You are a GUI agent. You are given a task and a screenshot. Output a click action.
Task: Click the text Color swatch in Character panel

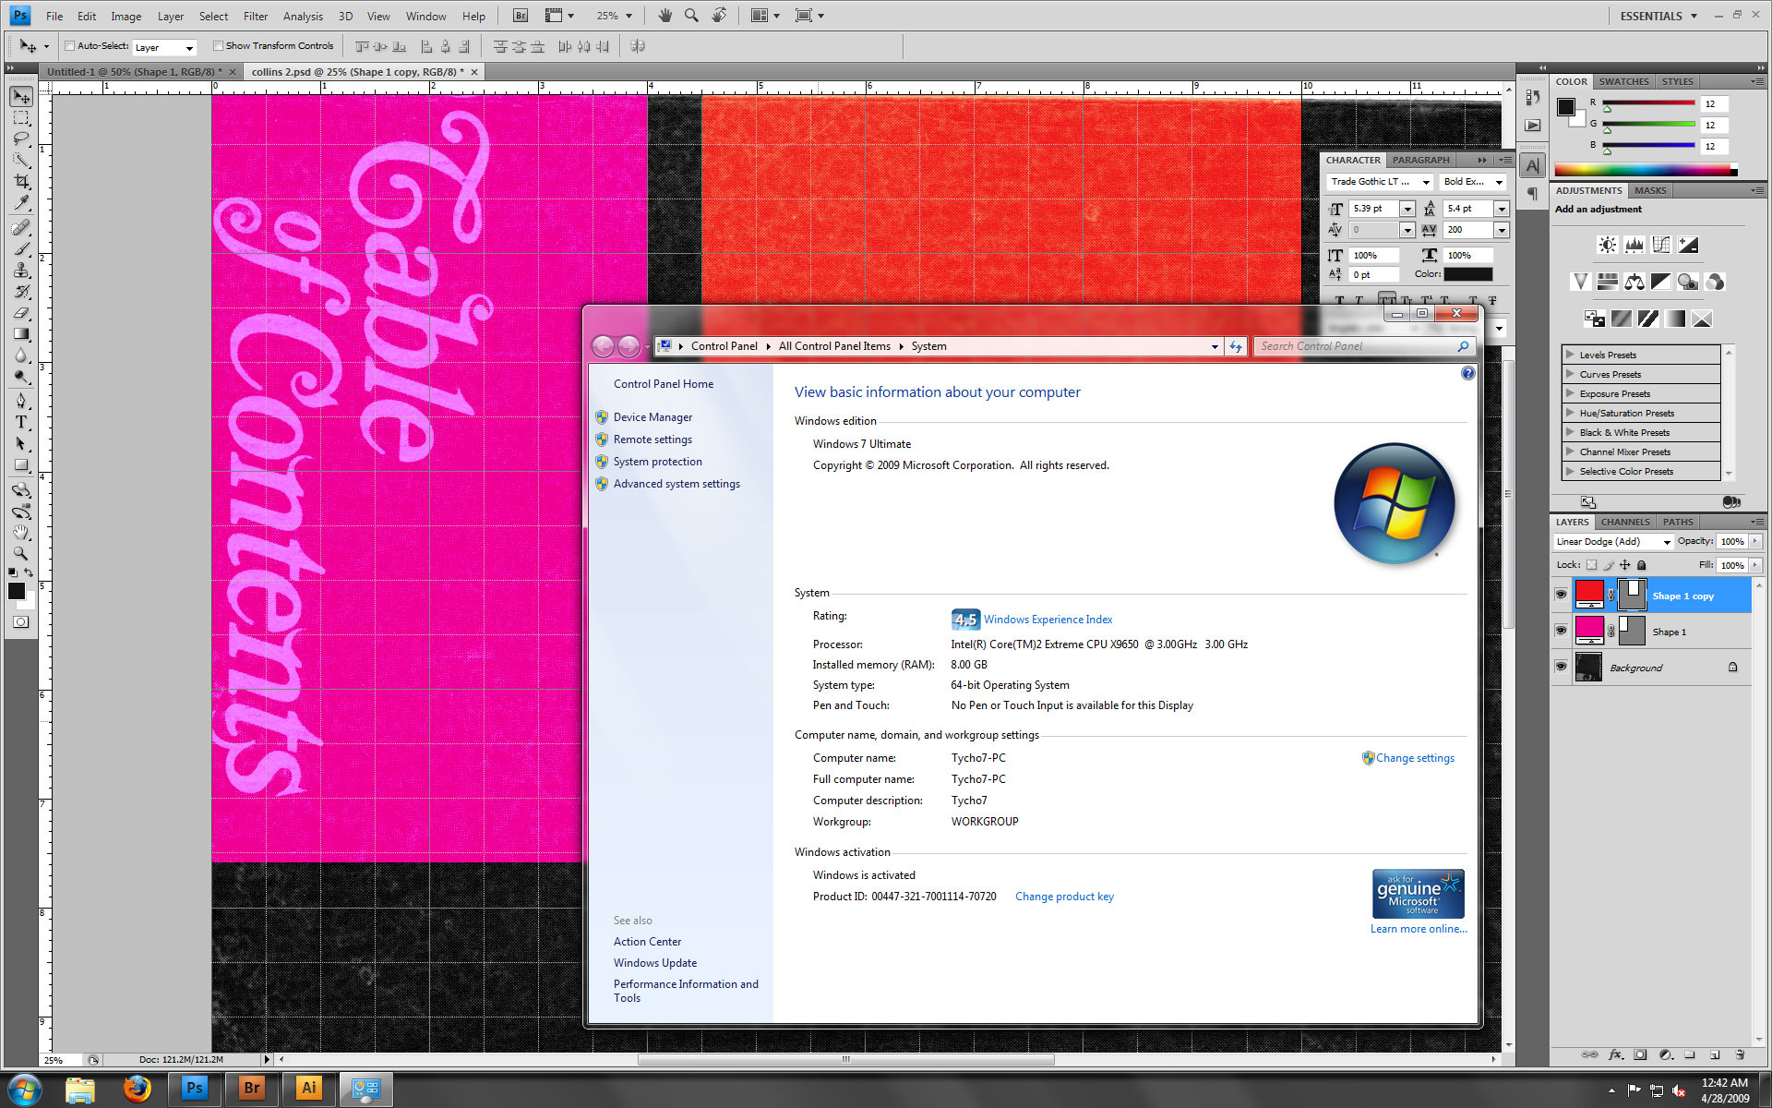1467,274
